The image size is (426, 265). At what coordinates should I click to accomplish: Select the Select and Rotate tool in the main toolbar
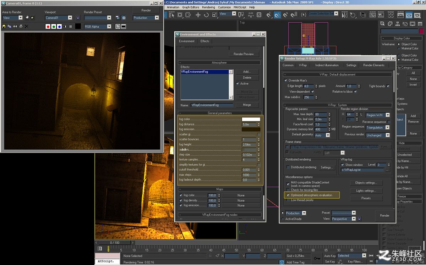pos(207,15)
